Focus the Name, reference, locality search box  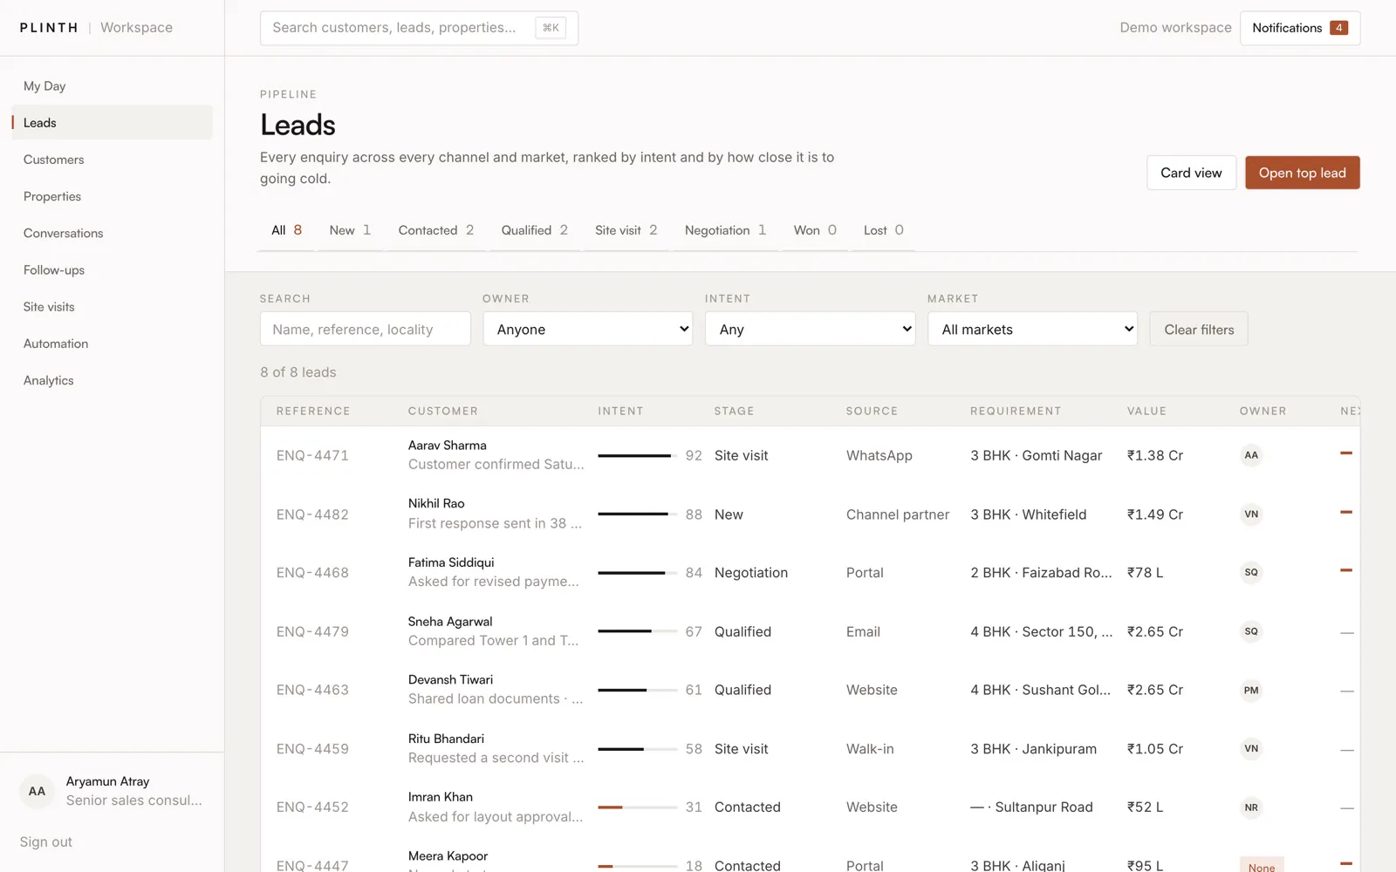pos(366,329)
